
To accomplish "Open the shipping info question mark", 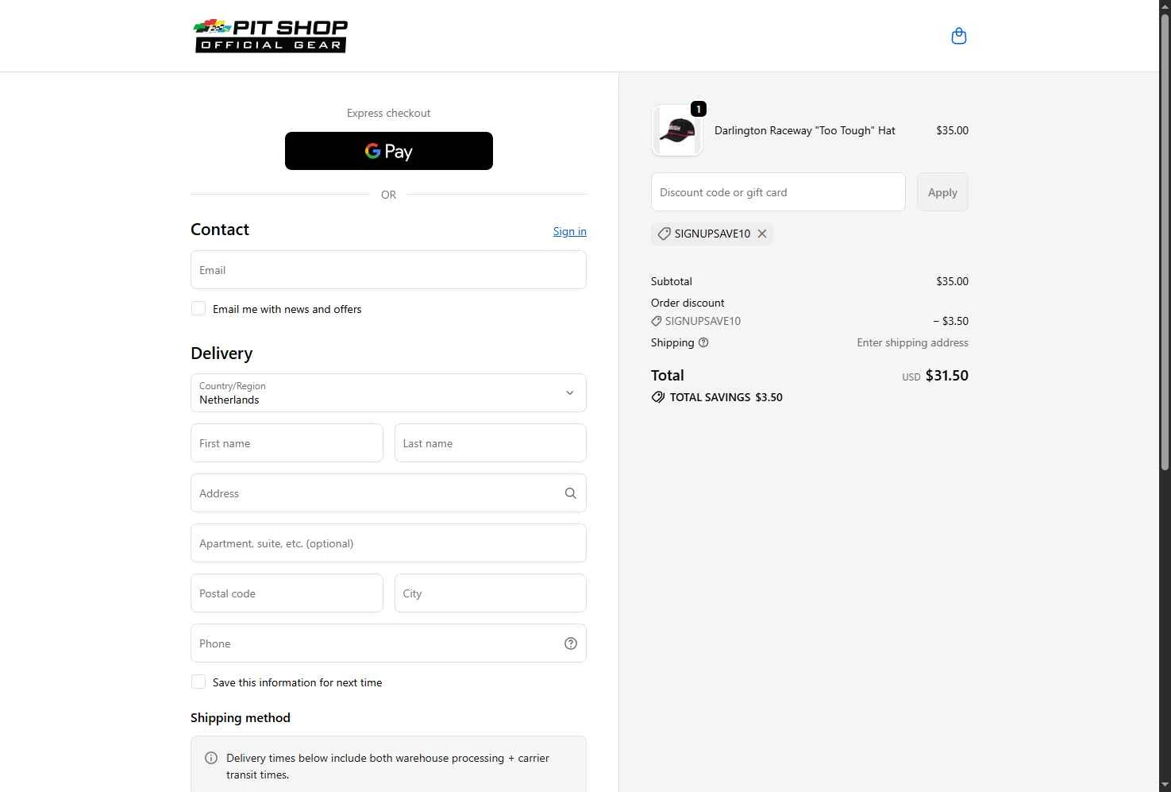I will (x=703, y=342).
